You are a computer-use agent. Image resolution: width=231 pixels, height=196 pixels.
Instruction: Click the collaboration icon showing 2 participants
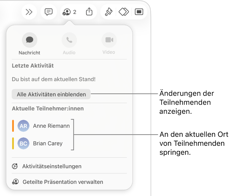70,12
